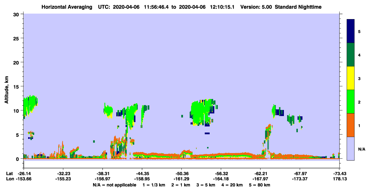Click the longitude value -156.97
377x193 pixels.
click(102, 179)
